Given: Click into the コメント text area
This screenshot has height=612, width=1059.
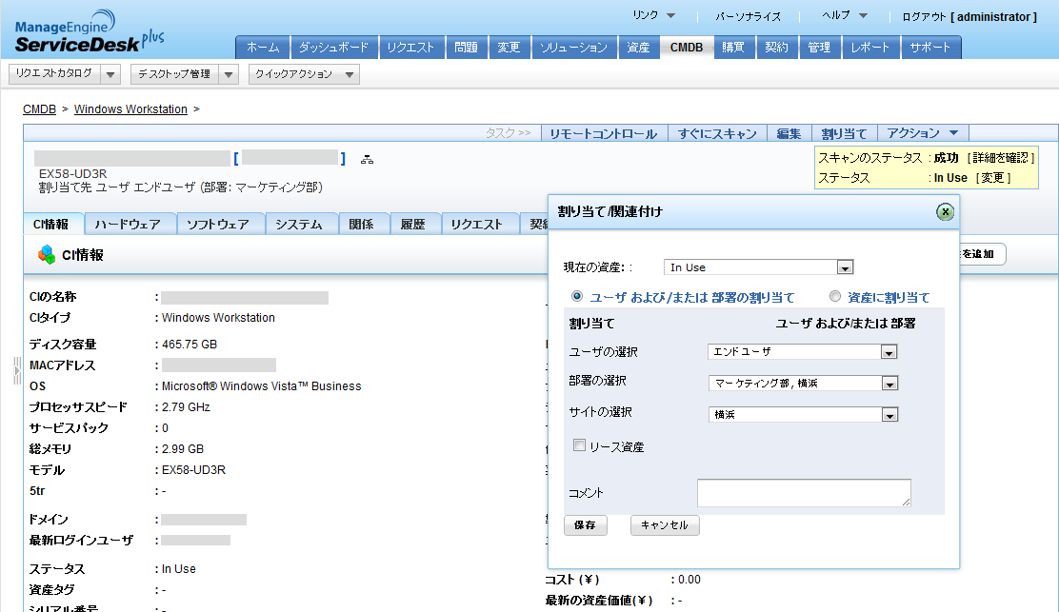Looking at the screenshot, I should [804, 493].
